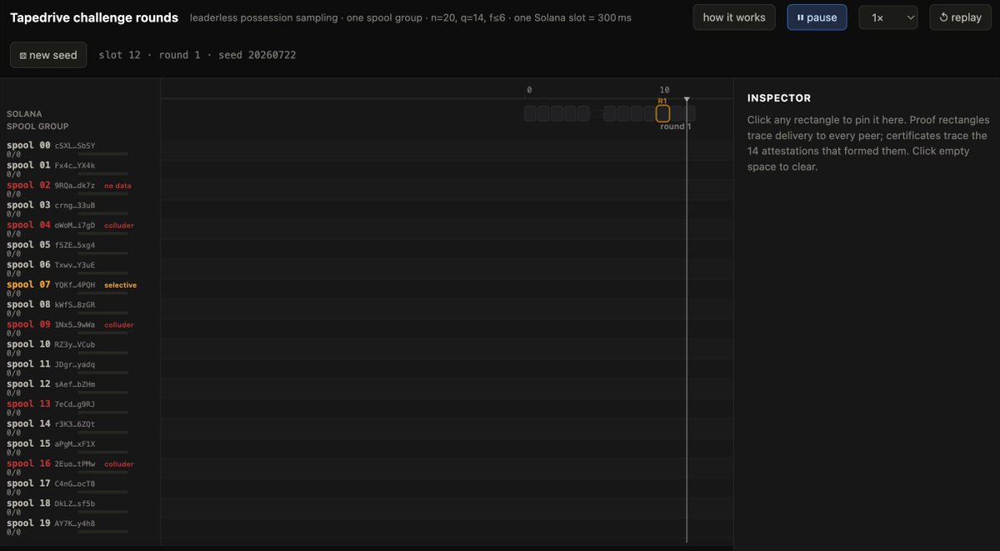Select the spool 05 row label
Screen dimensions: 1000x551
pos(28,245)
